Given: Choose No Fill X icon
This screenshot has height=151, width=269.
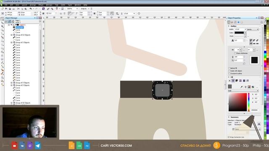Looking at the screenshot, I should click(x=229, y=81).
